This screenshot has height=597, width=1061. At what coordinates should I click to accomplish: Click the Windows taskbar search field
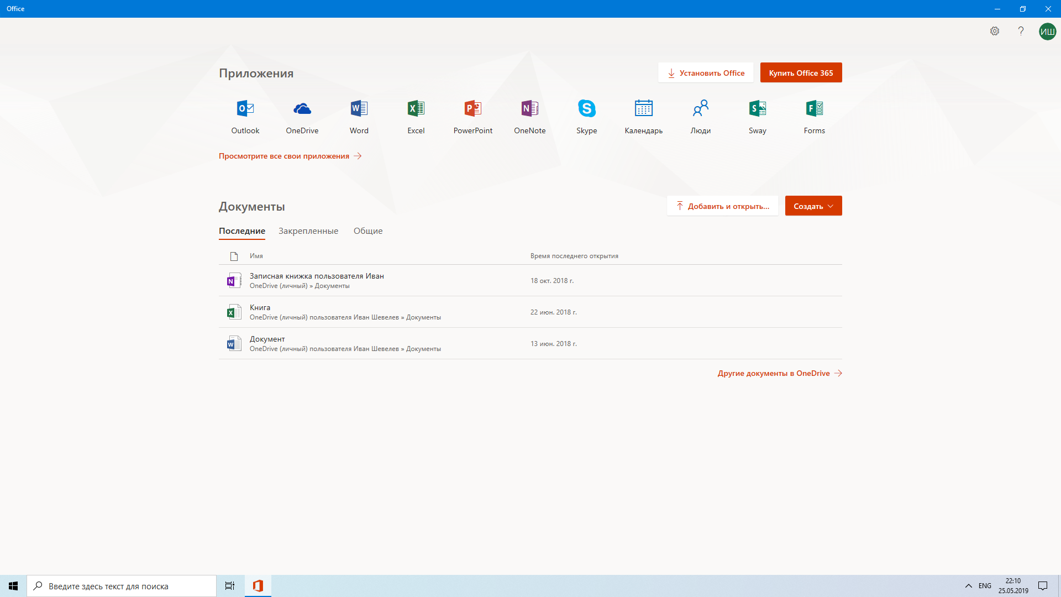122,586
